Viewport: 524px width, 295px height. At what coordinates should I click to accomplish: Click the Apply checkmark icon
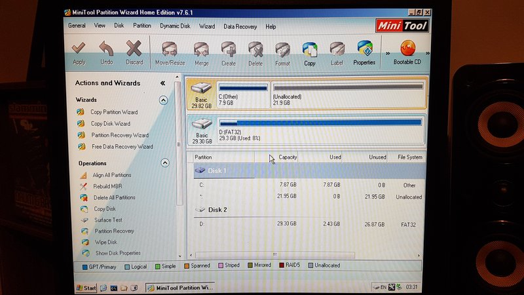[x=79, y=49]
